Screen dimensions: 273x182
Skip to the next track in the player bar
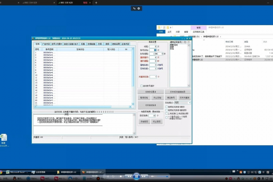pos(143,176)
